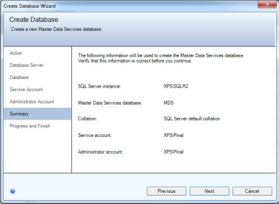
Task: Click the MDS database name value
Action: pyautogui.click(x=169, y=103)
